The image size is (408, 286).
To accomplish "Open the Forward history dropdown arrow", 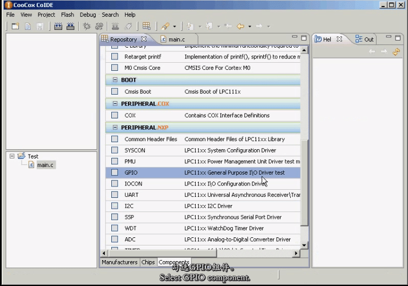I will pyautogui.click(x=268, y=26).
